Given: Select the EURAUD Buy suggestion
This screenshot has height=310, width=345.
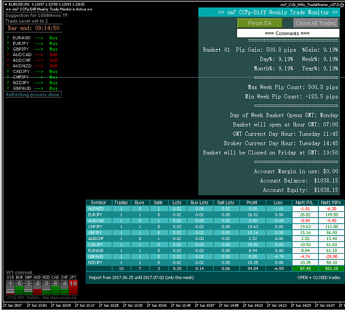Looking at the screenshot, I should [x=33, y=38].
